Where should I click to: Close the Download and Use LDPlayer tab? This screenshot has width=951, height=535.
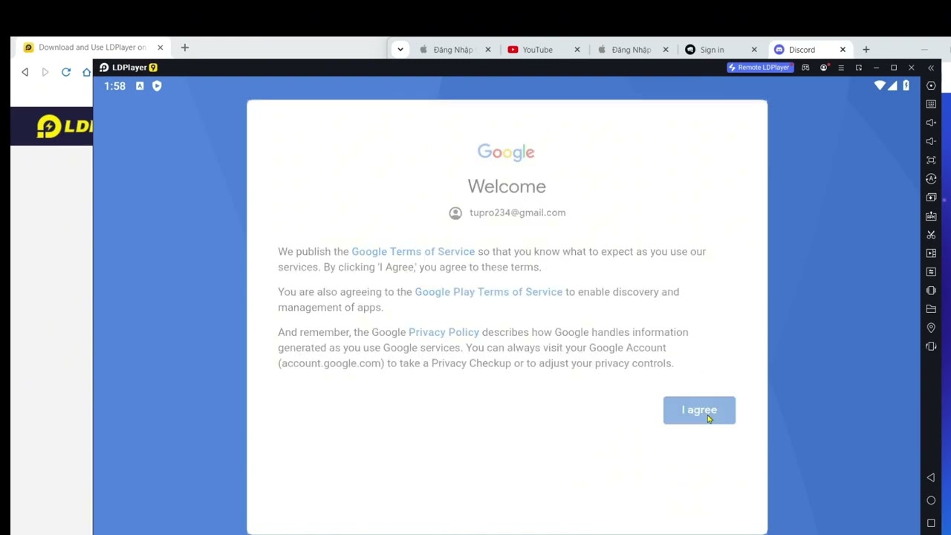pyautogui.click(x=160, y=48)
